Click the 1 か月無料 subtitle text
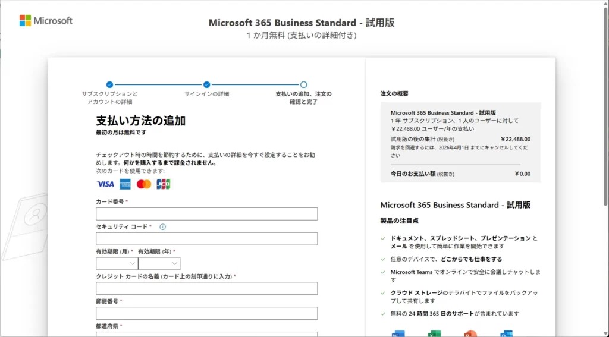 tap(302, 35)
